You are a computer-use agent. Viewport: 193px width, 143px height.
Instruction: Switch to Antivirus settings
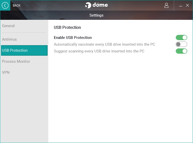9,39
